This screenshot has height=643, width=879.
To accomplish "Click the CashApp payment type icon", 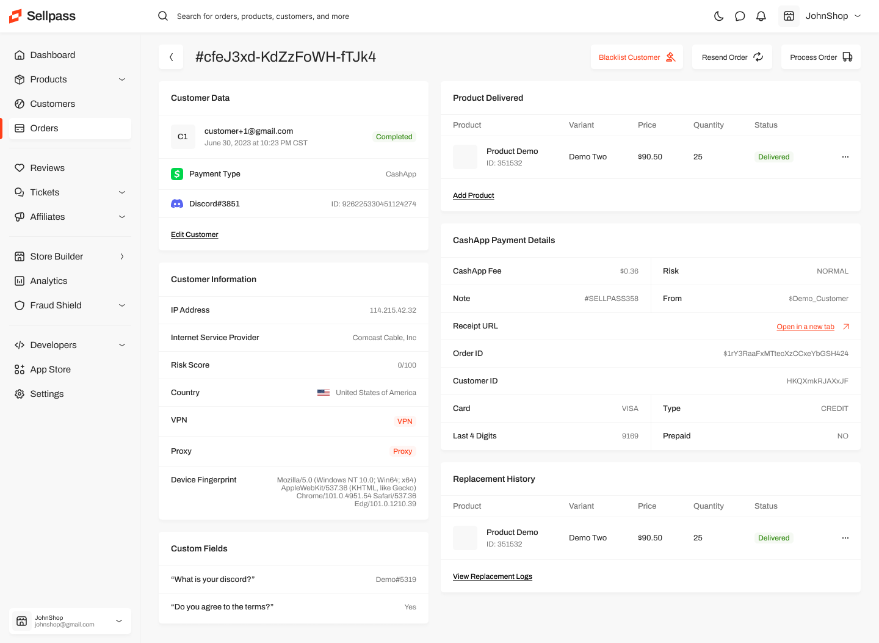I will pyautogui.click(x=177, y=173).
